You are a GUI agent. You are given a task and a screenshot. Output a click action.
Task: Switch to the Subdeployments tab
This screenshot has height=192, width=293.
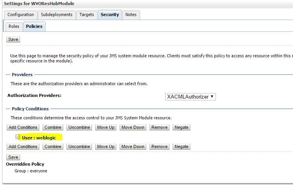tap(57, 15)
